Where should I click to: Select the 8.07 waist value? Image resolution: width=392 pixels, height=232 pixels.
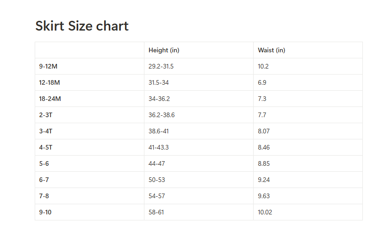tap(264, 131)
